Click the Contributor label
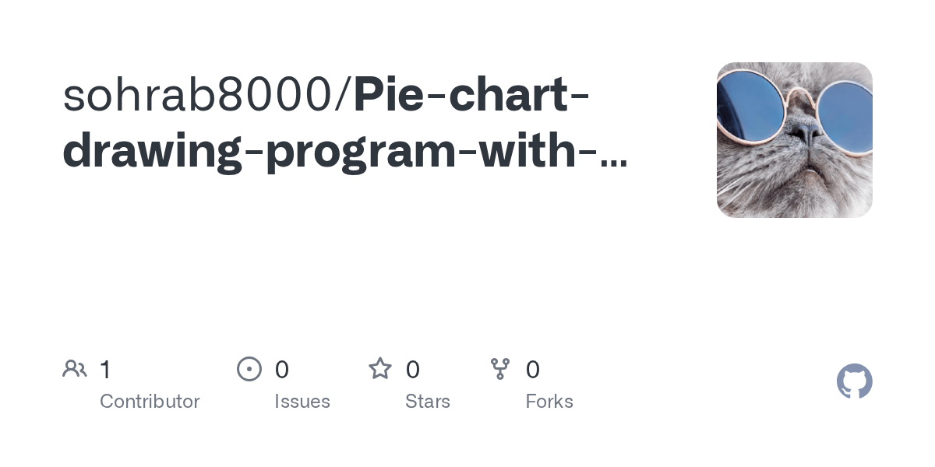 pos(150,402)
